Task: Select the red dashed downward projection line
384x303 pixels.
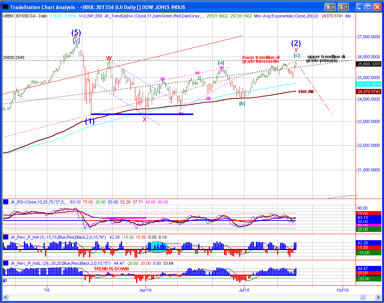Action: click(x=316, y=91)
